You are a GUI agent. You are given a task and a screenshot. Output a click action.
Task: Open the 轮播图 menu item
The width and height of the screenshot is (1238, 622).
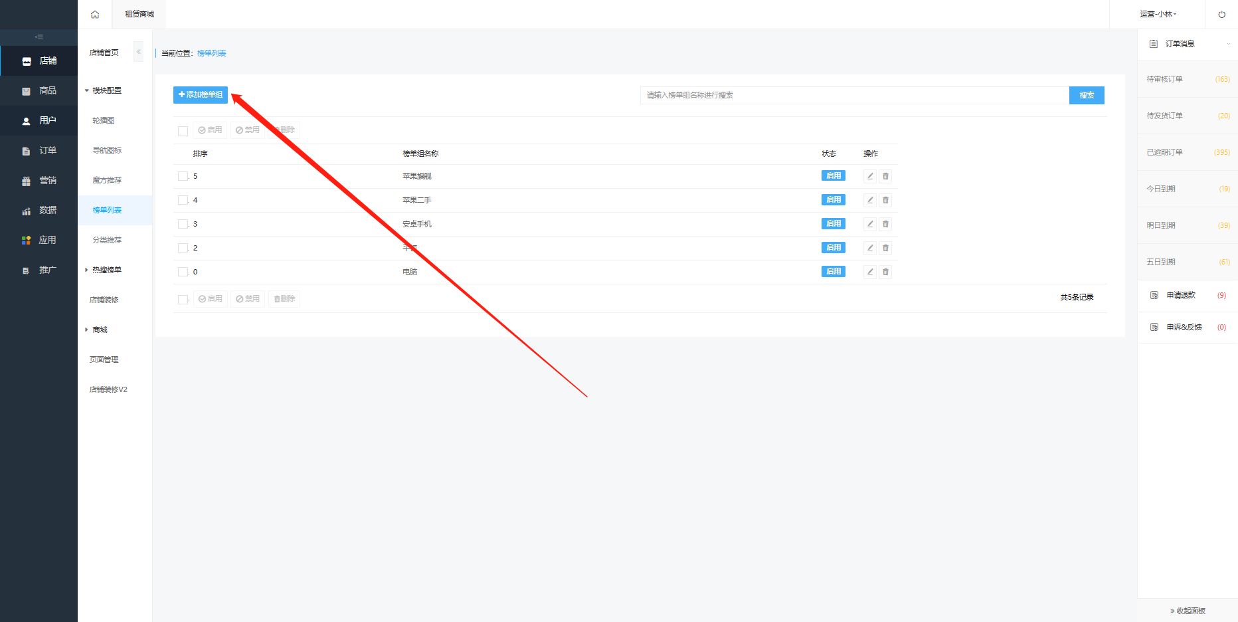coord(104,120)
